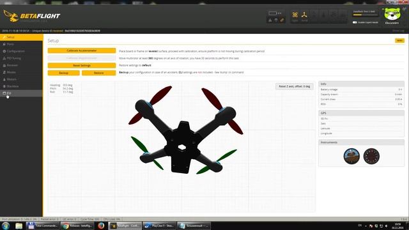Open the PID Tuning tab
This screenshot has width=409, height=230.
coord(21,58)
